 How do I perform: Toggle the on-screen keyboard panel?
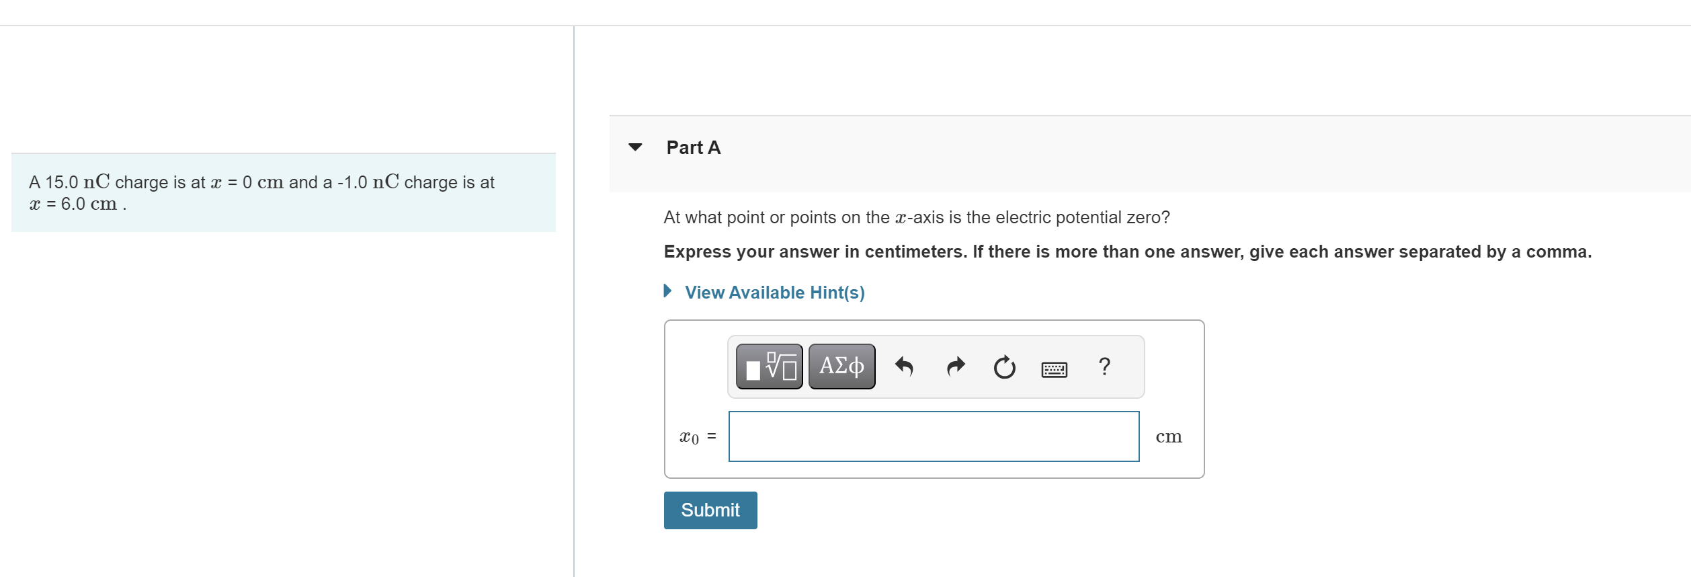click(x=1053, y=367)
